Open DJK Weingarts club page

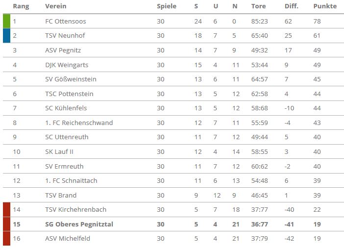[x=67, y=65]
